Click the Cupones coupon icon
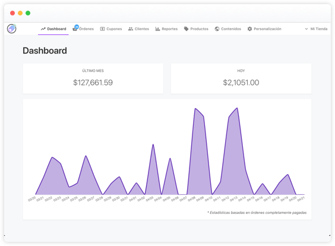This screenshot has width=335, height=246. coord(102,29)
